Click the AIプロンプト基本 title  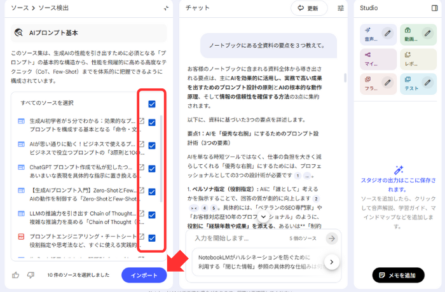click(53, 33)
